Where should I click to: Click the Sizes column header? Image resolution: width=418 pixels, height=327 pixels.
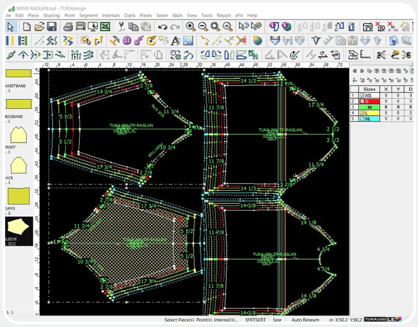[369, 89]
